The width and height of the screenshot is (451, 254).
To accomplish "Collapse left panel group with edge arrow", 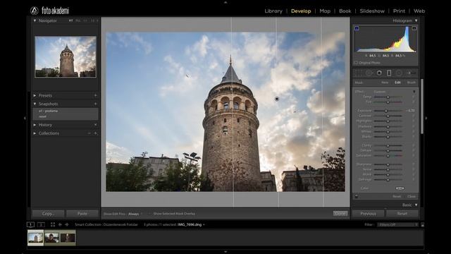I will pos(25,118).
